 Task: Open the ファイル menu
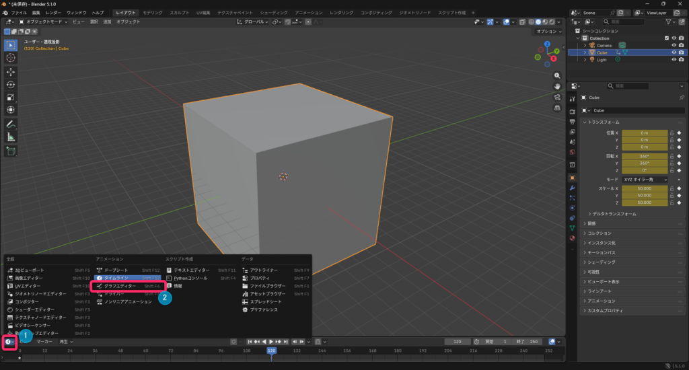(x=19, y=13)
